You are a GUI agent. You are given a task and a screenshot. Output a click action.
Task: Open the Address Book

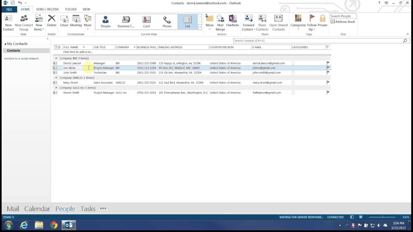tap(343, 22)
